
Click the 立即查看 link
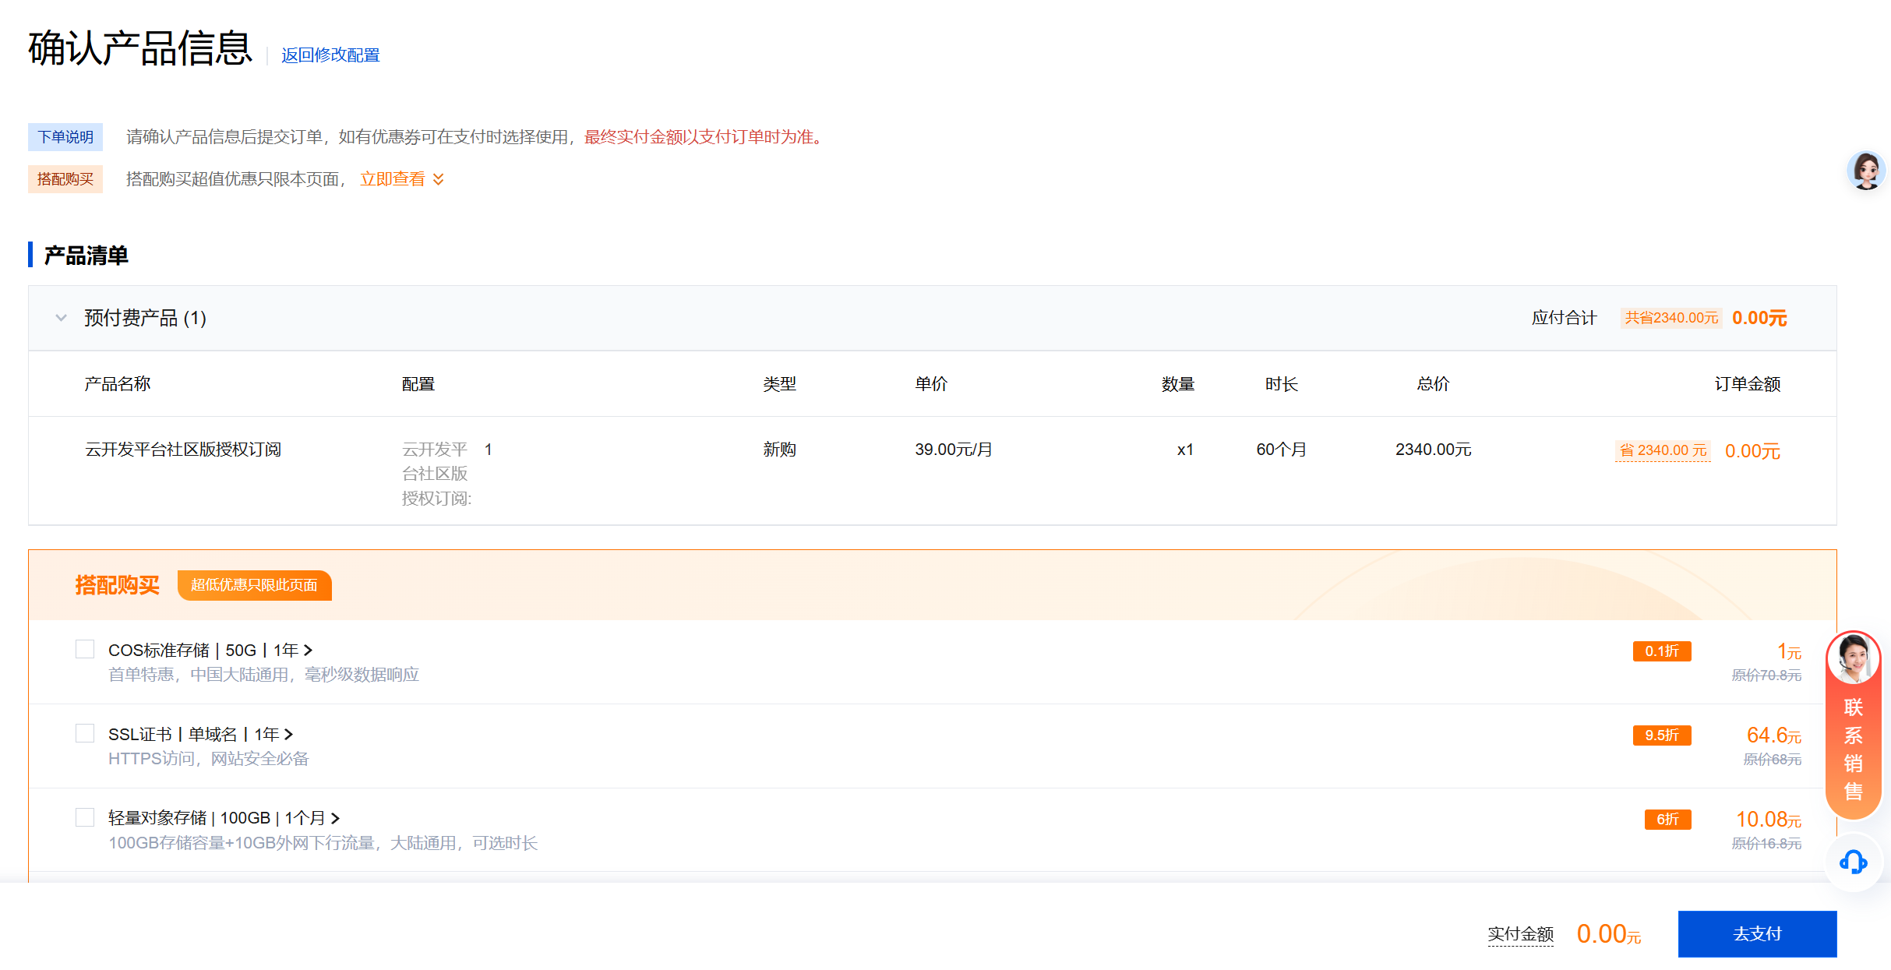pyautogui.click(x=392, y=179)
